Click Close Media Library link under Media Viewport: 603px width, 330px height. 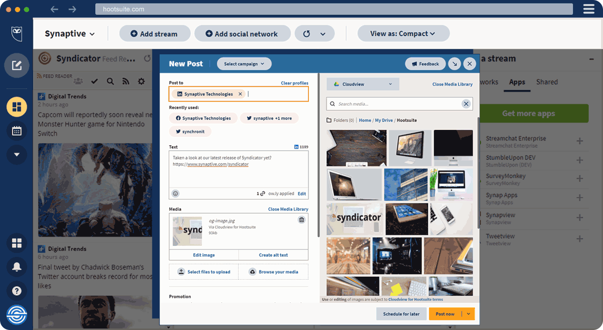pos(288,209)
